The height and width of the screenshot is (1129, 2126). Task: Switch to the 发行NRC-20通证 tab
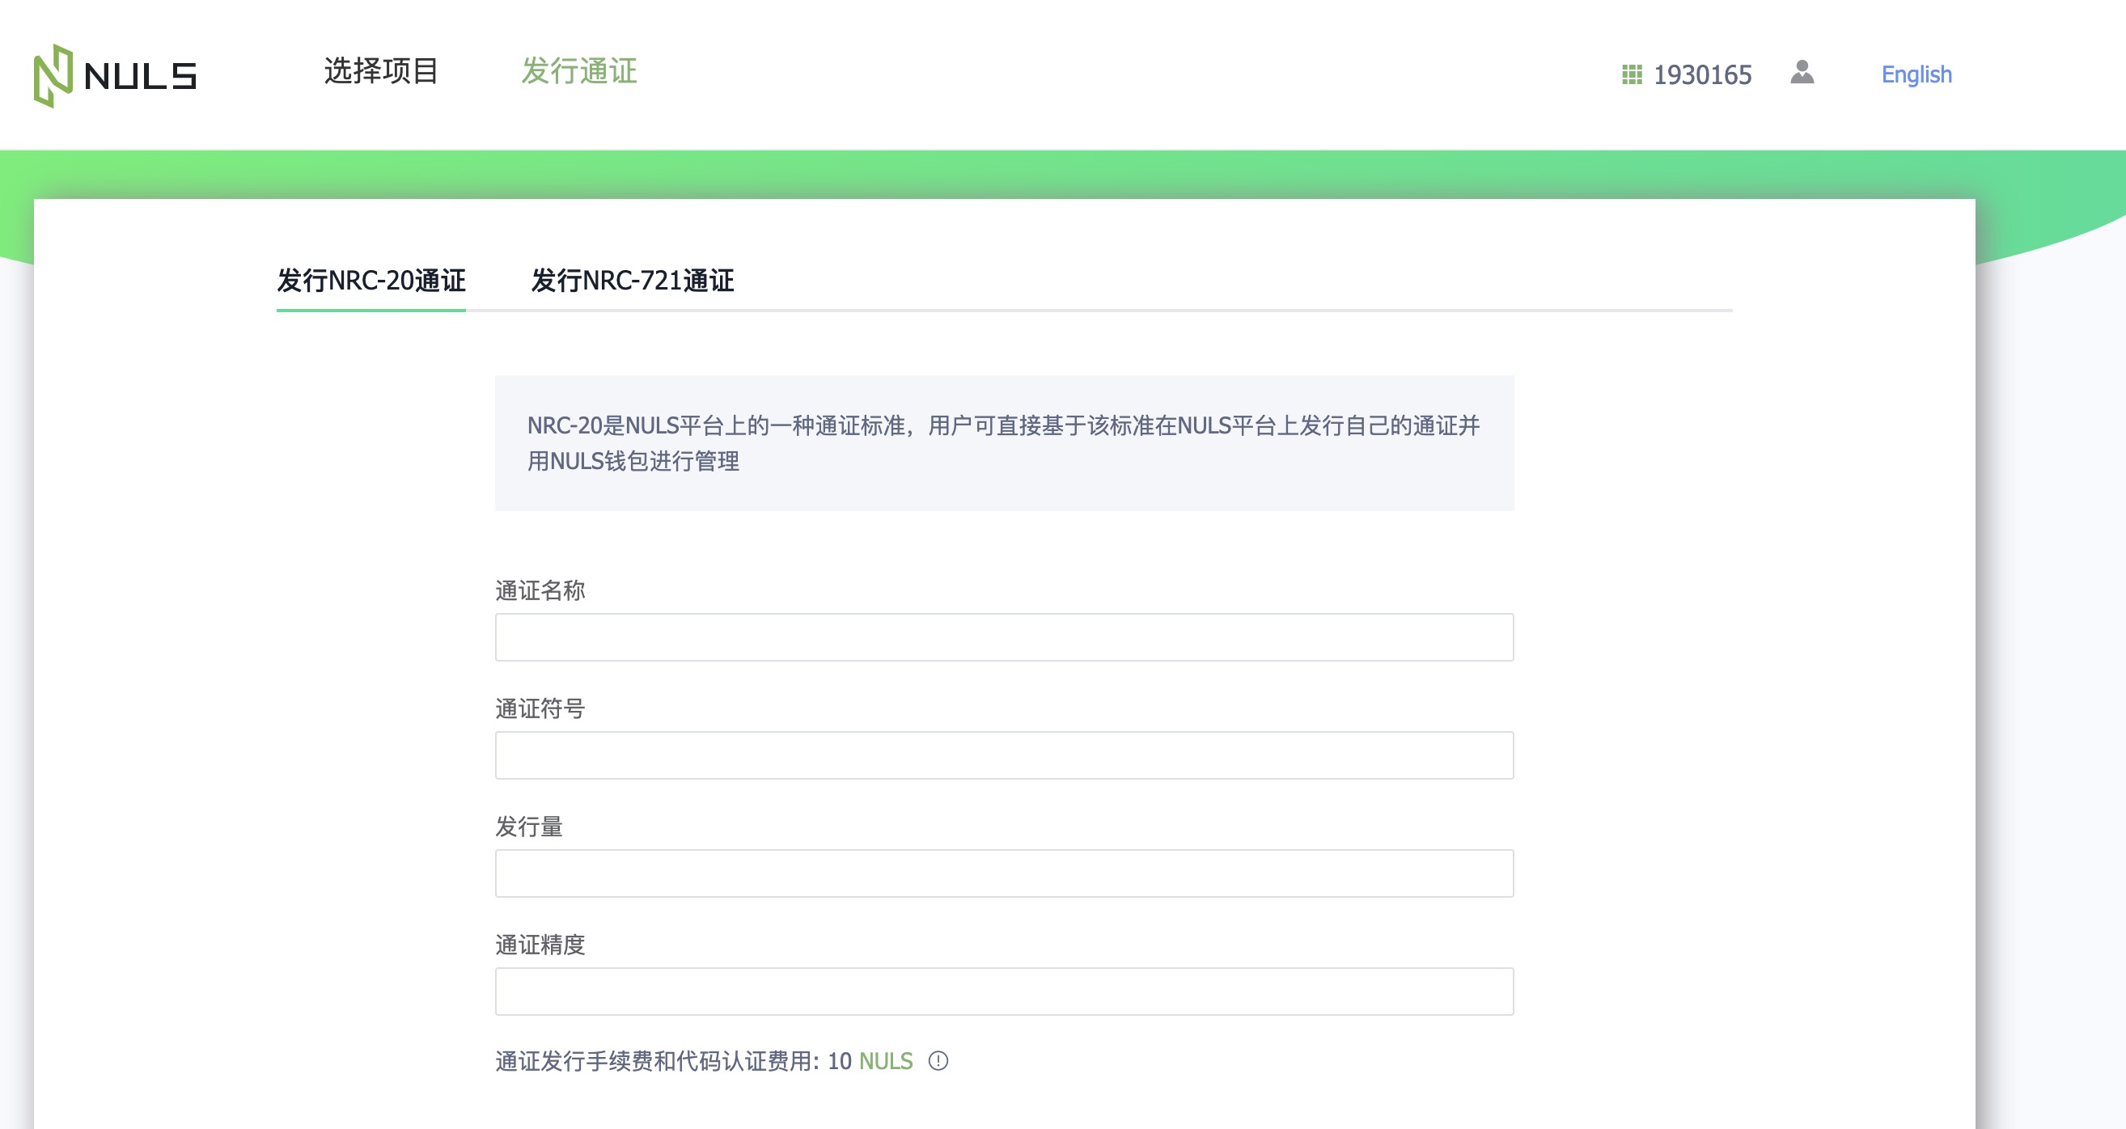pos(371,281)
